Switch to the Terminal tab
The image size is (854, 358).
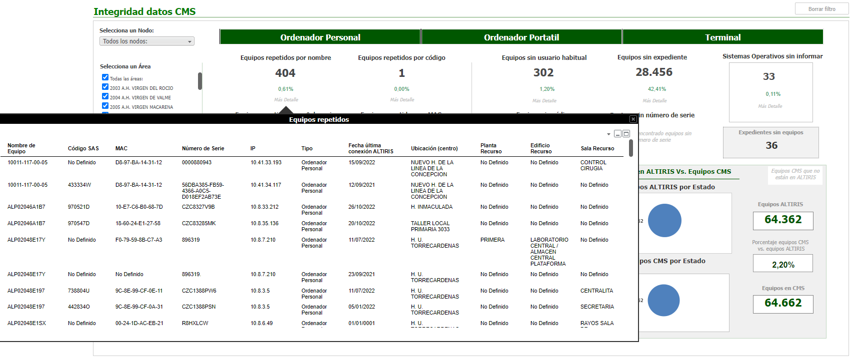pos(723,37)
